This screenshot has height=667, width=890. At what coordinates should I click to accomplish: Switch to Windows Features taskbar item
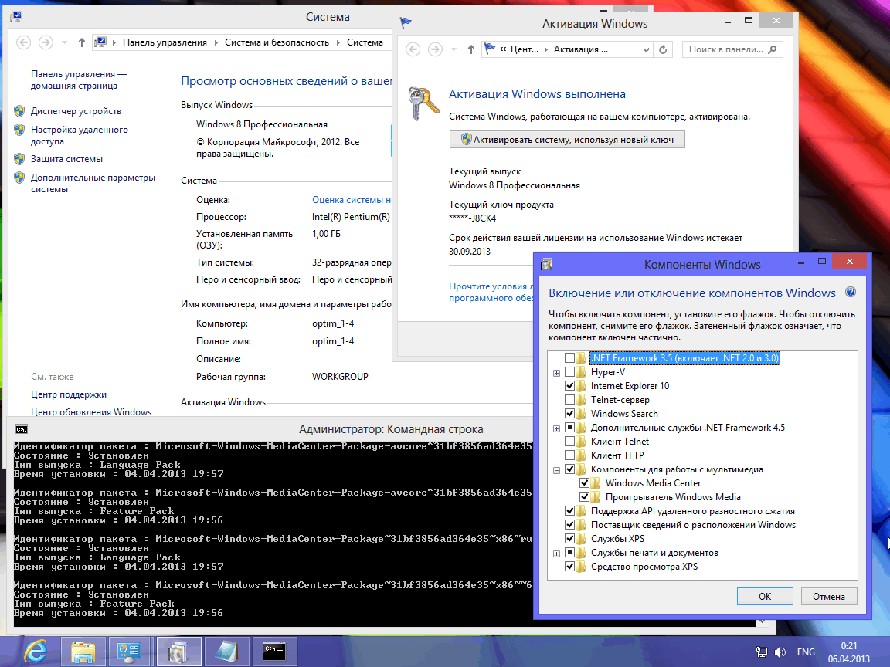178,652
